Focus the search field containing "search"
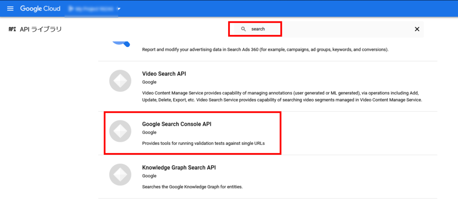 tap(326, 29)
